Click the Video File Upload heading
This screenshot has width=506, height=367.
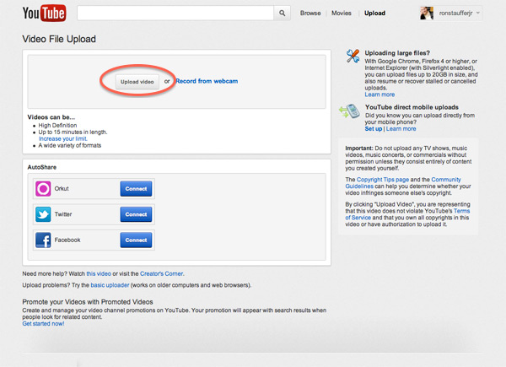pos(59,39)
